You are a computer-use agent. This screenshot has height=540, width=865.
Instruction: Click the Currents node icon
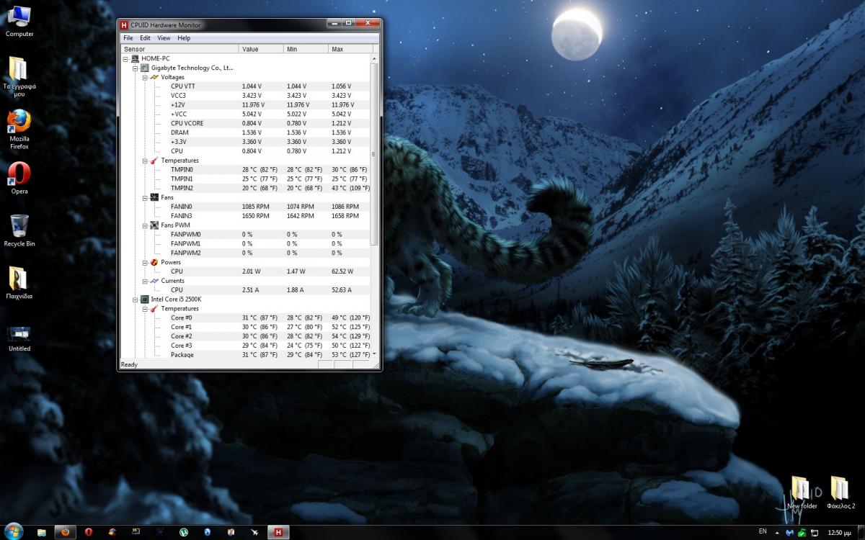[x=154, y=281]
